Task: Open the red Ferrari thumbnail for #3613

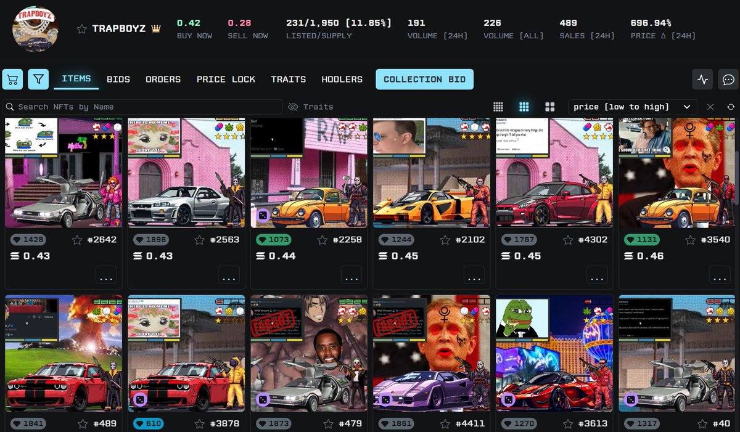Action: click(554, 354)
